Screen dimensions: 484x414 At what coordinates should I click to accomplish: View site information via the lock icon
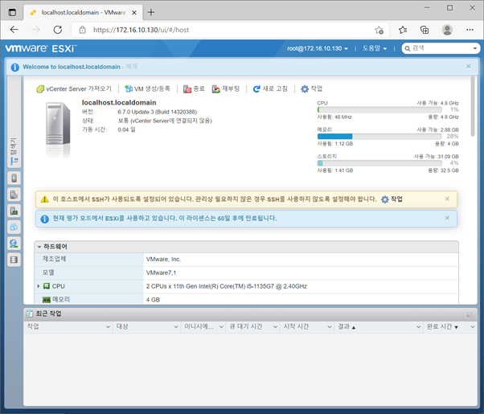[x=82, y=30]
